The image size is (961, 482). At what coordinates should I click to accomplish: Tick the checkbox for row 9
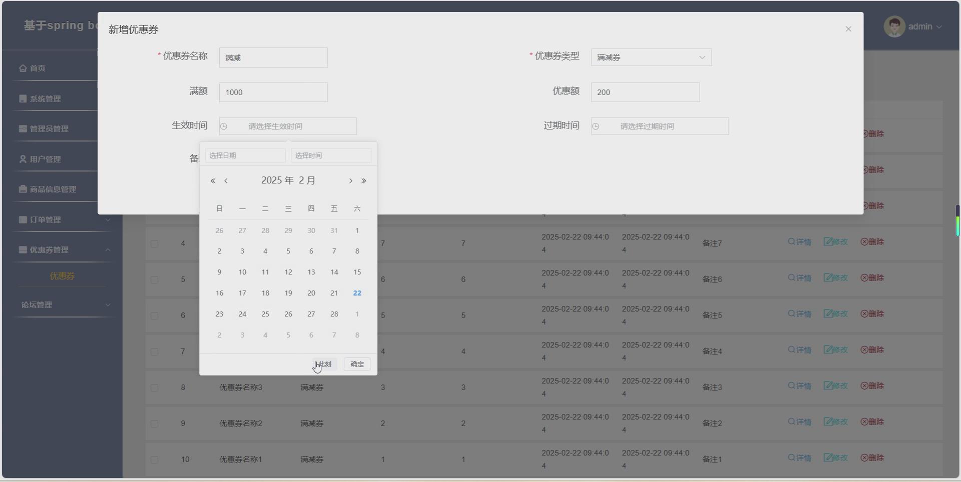[x=154, y=423]
